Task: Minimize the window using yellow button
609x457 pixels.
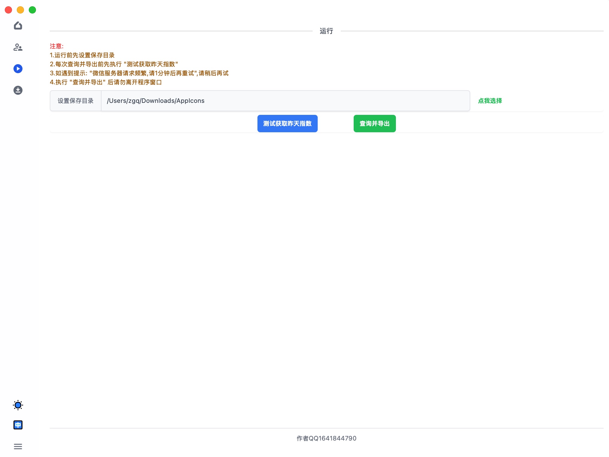Action: (x=20, y=10)
